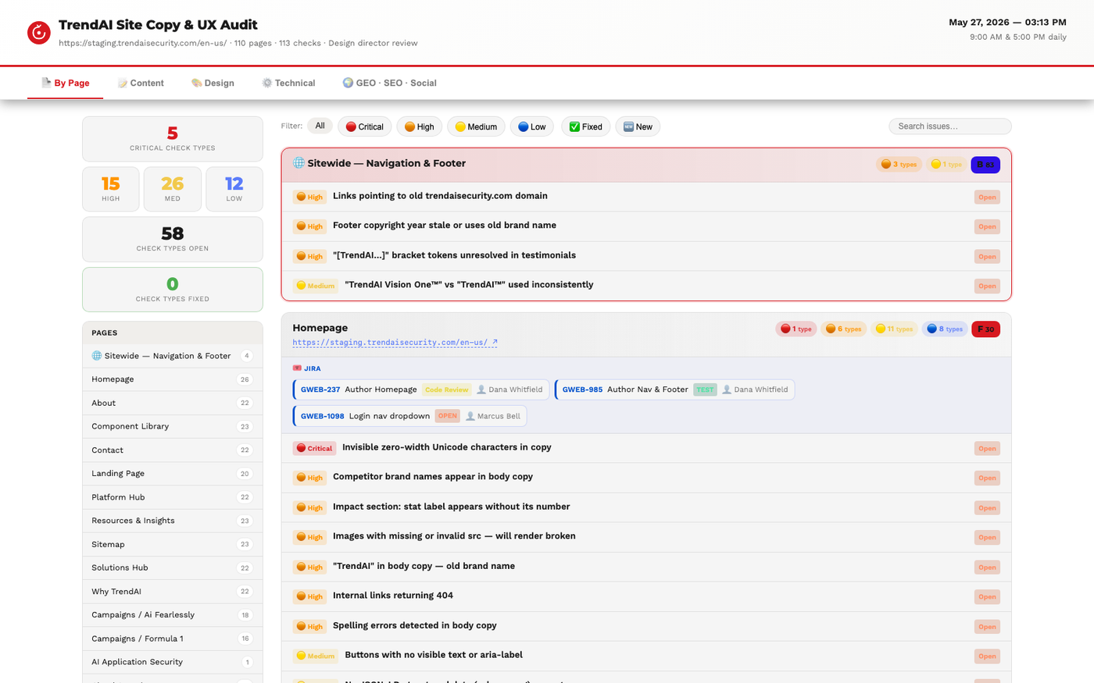Image resolution: width=1094 pixels, height=683 pixels.
Task: Click the 5 Critical Check Types stat card
Action: 172,139
